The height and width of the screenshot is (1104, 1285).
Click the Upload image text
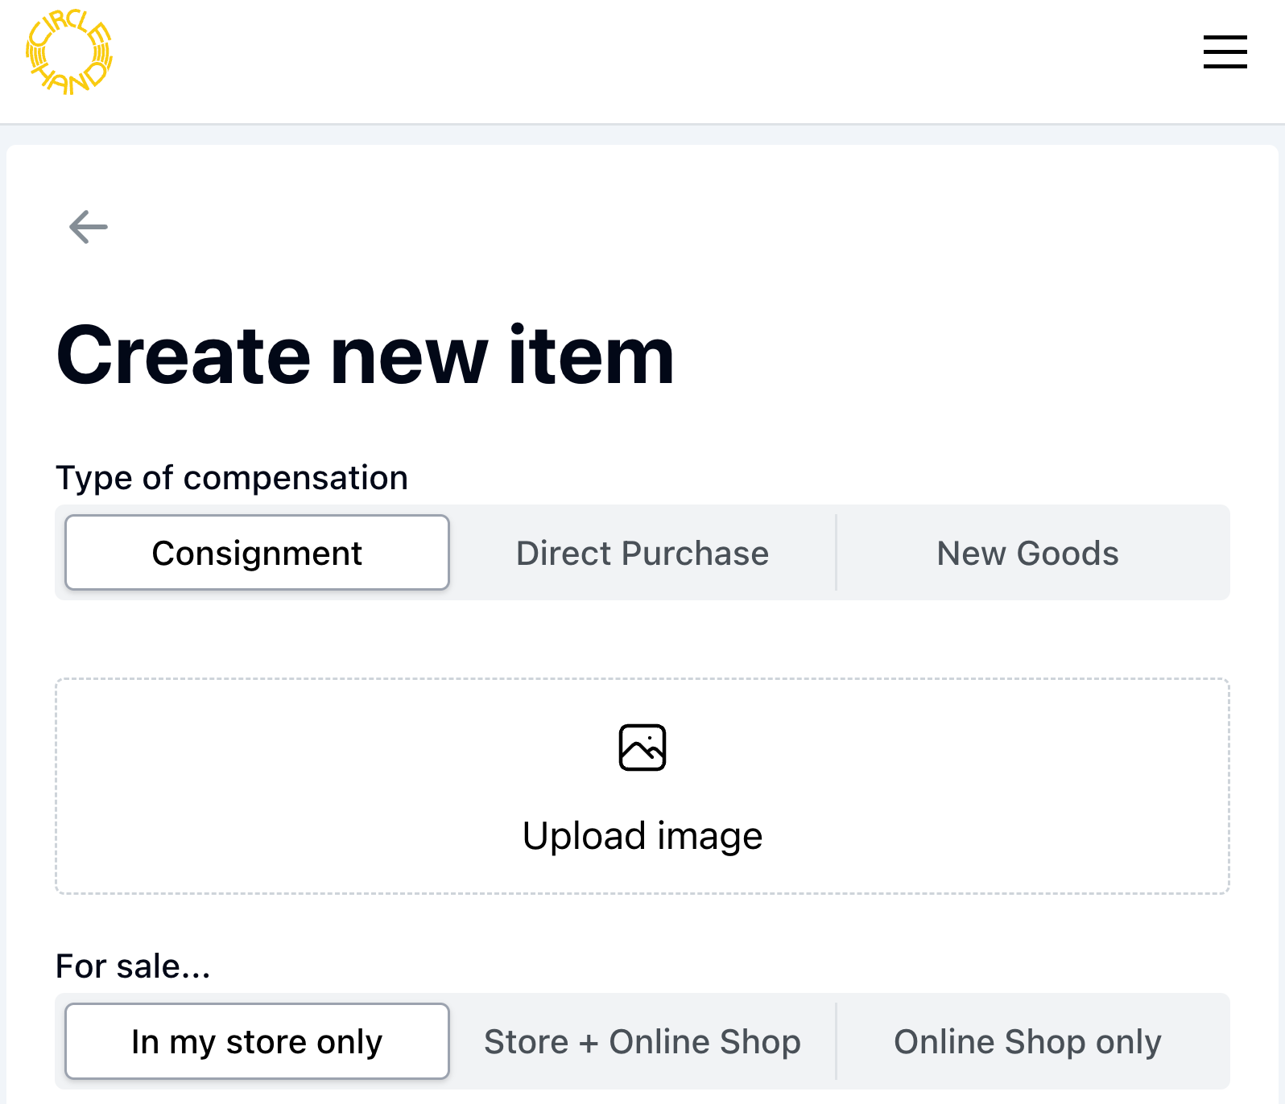[642, 835]
